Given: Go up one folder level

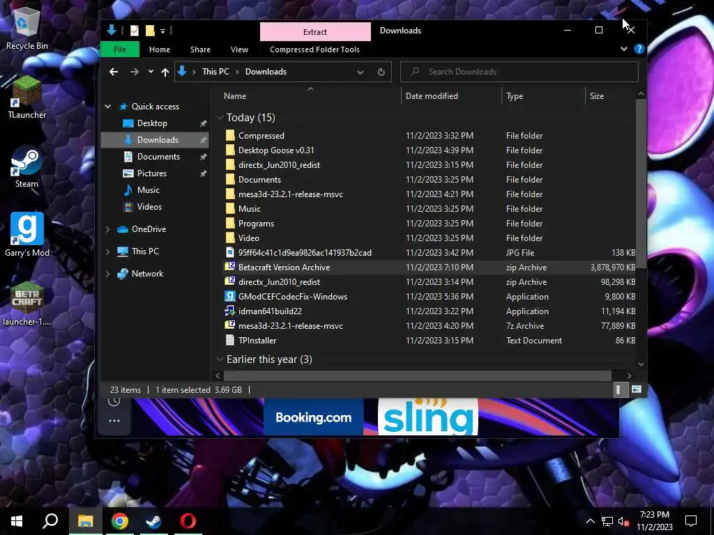Looking at the screenshot, I should (x=165, y=72).
